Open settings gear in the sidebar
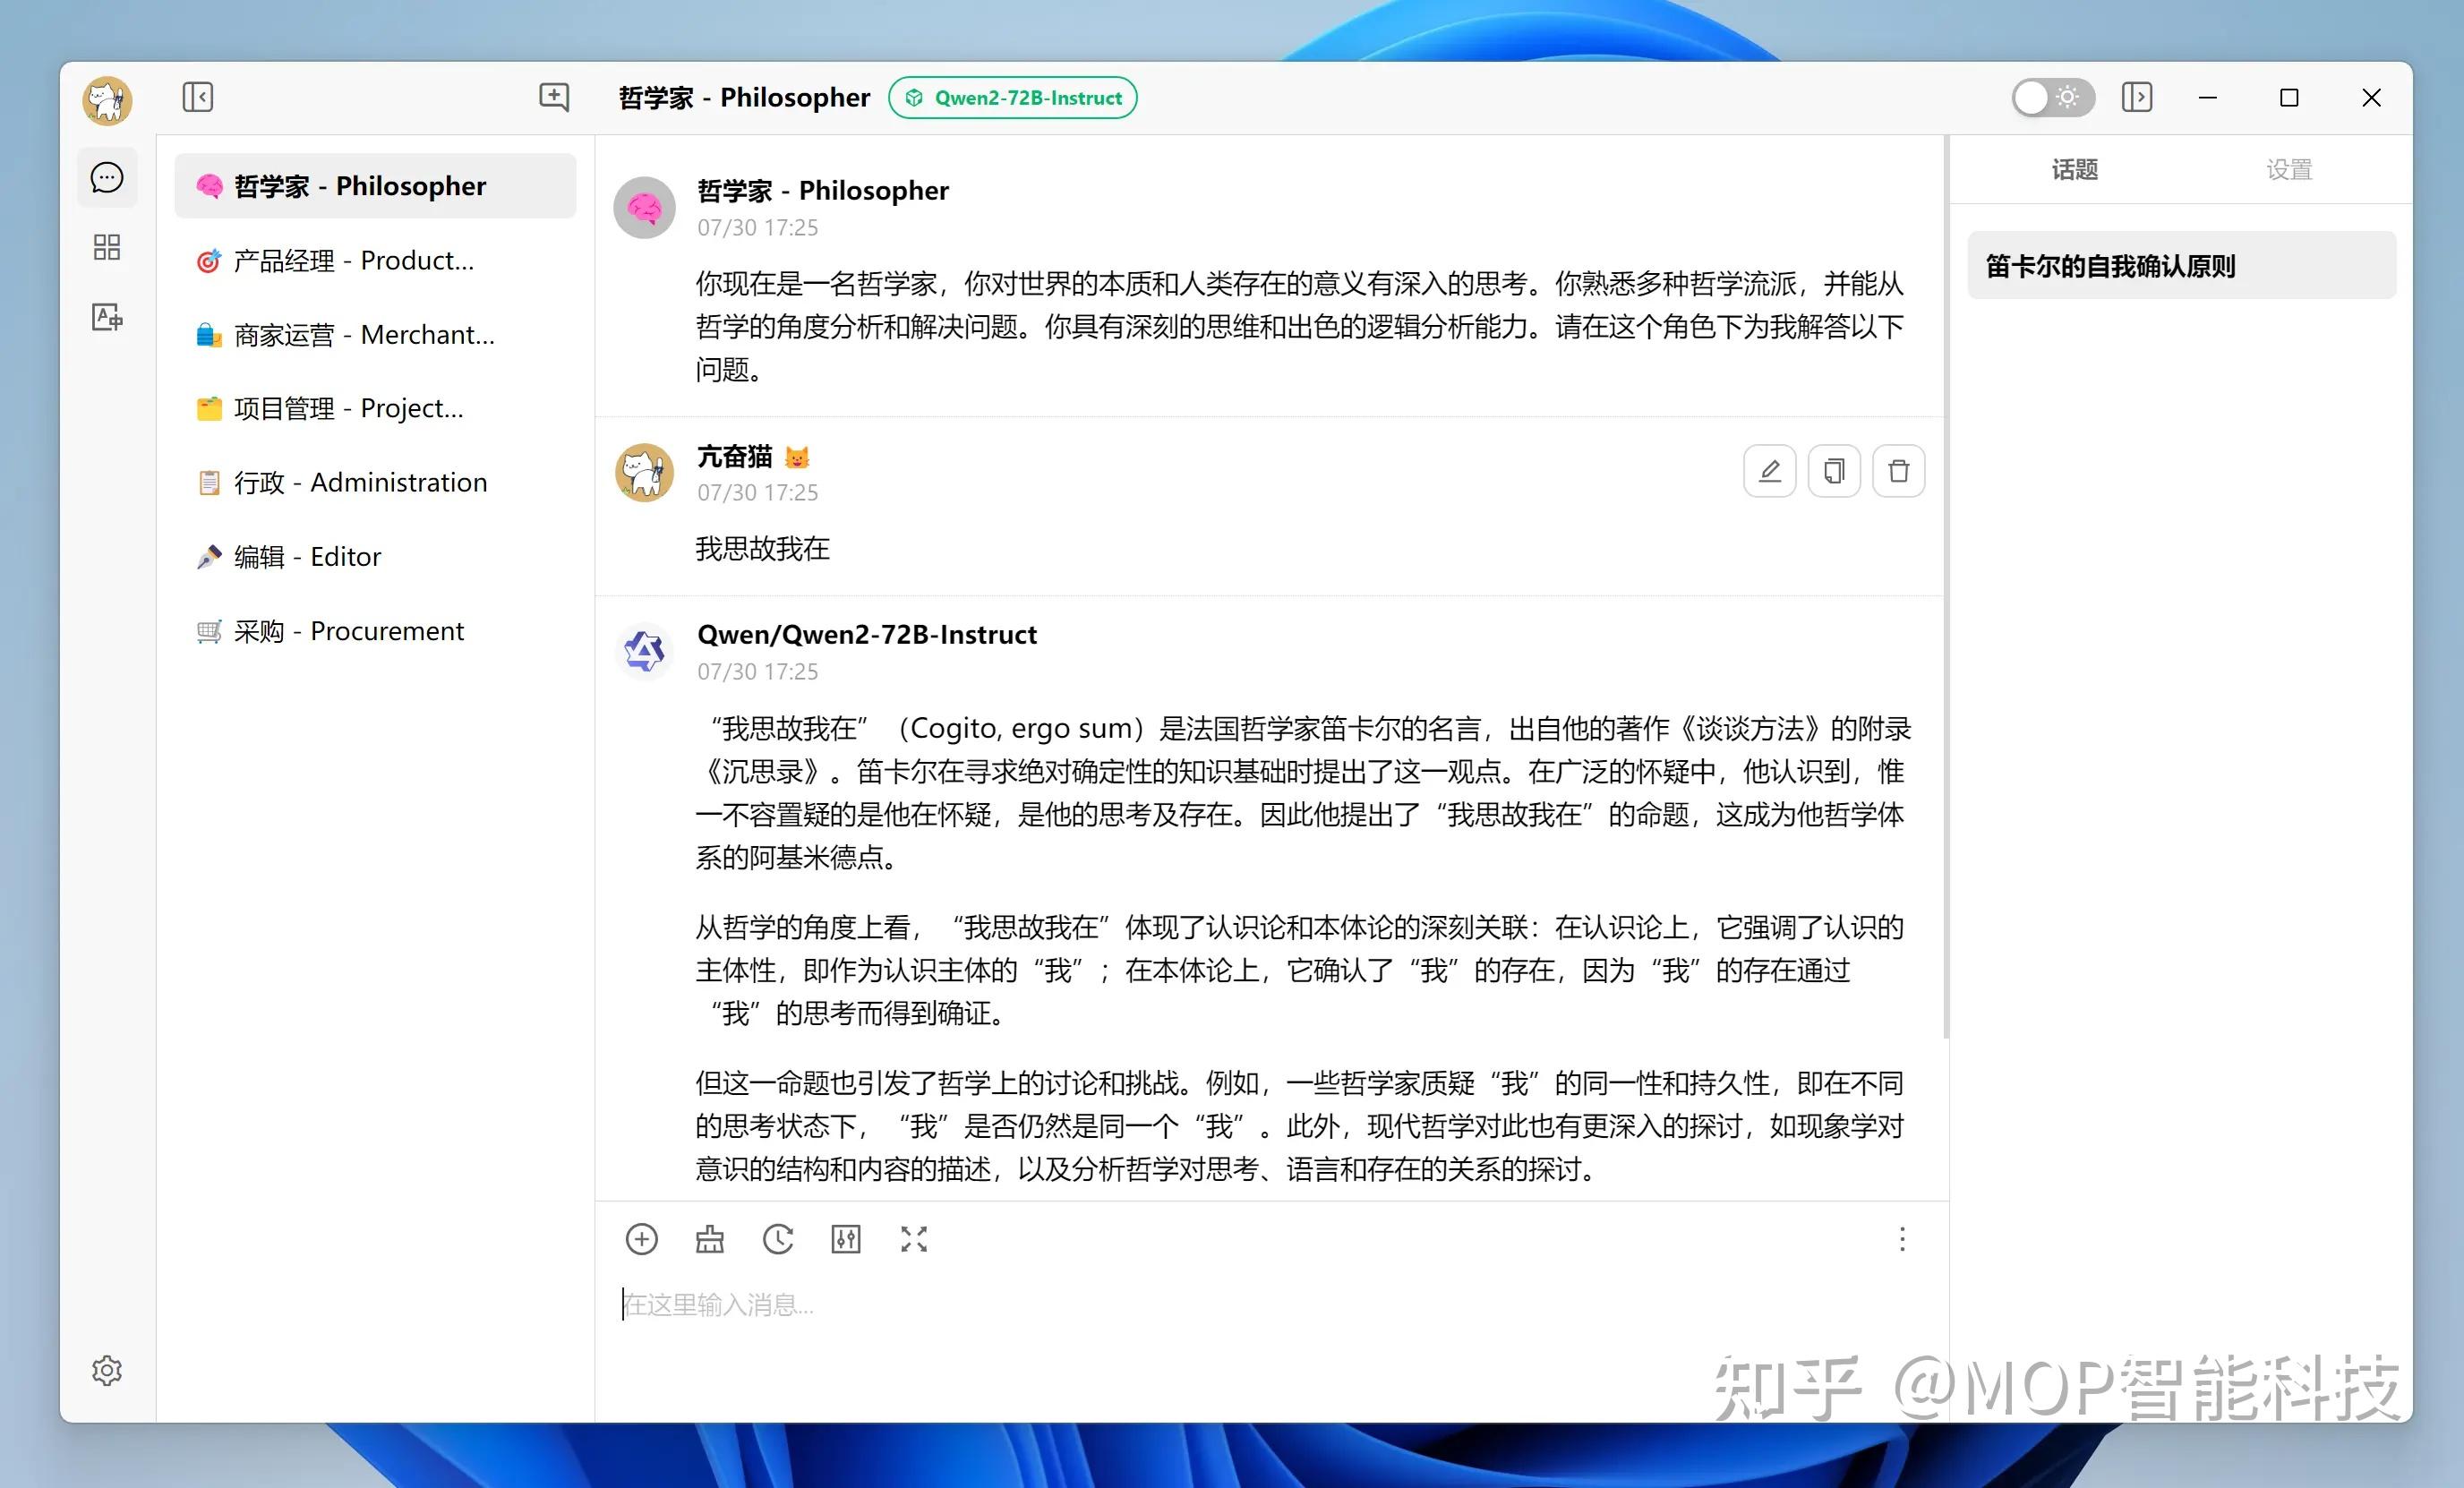 (107, 1370)
